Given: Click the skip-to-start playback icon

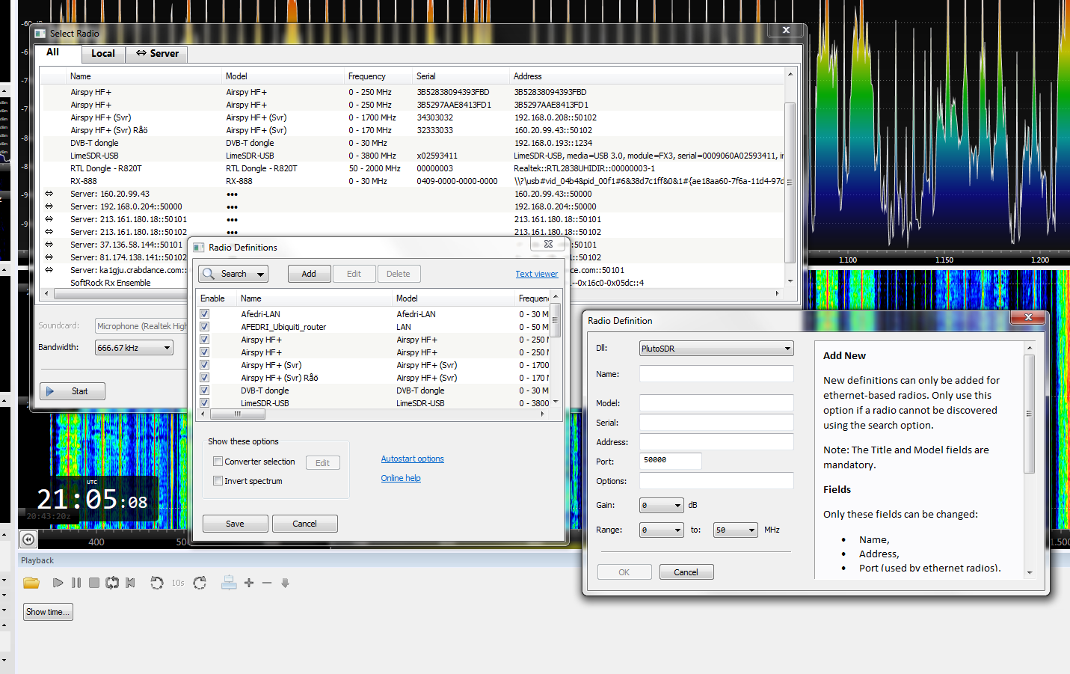Looking at the screenshot, I should tap(130, 583).
